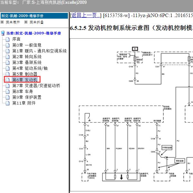Click the page icon beside 序言

pyautogui.click(x=7, y=39)
